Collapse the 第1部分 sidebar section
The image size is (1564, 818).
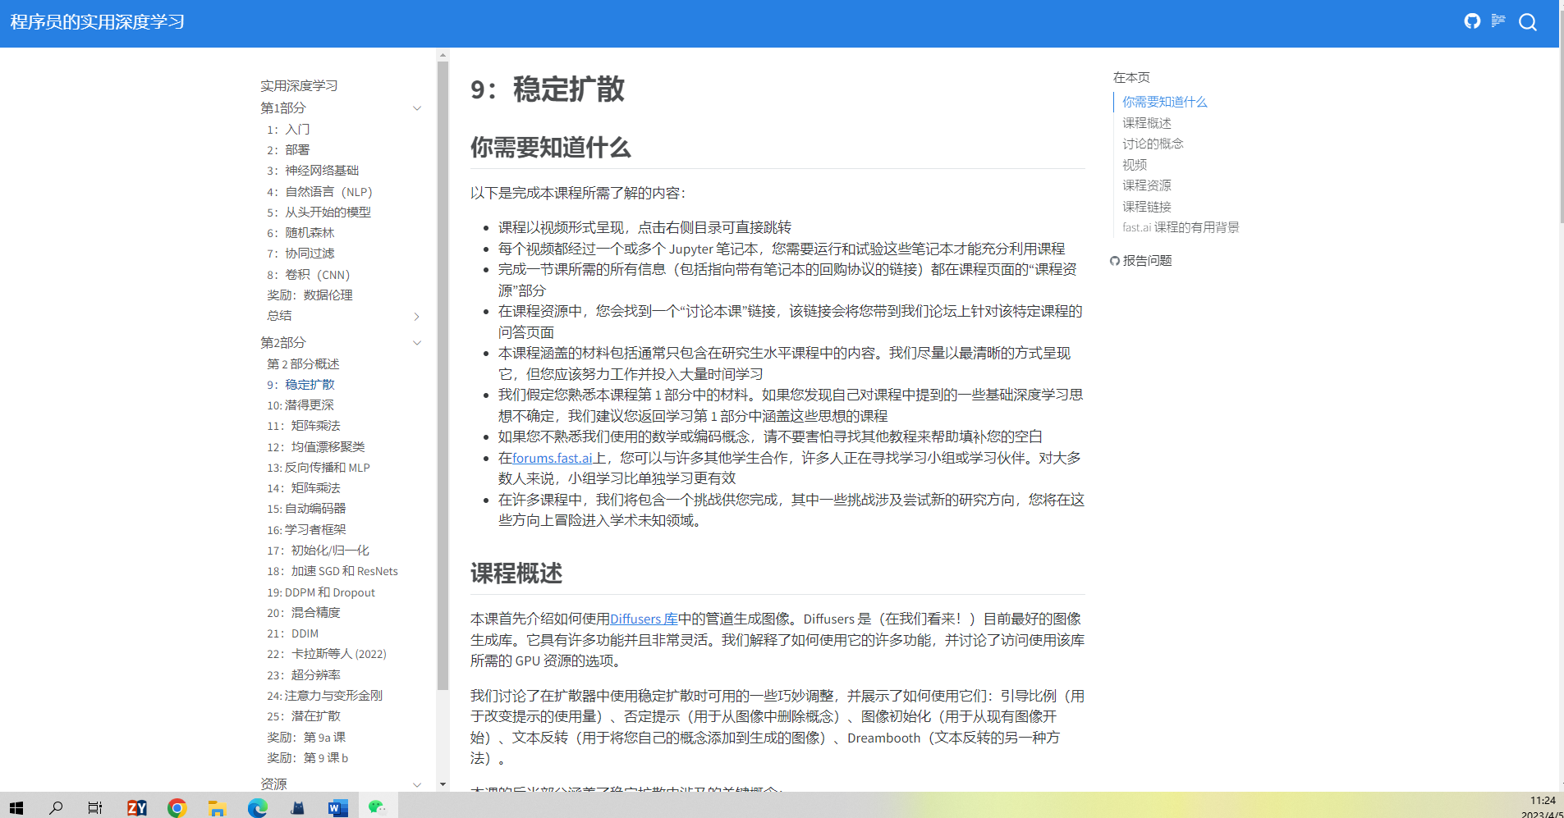(417, 108)
